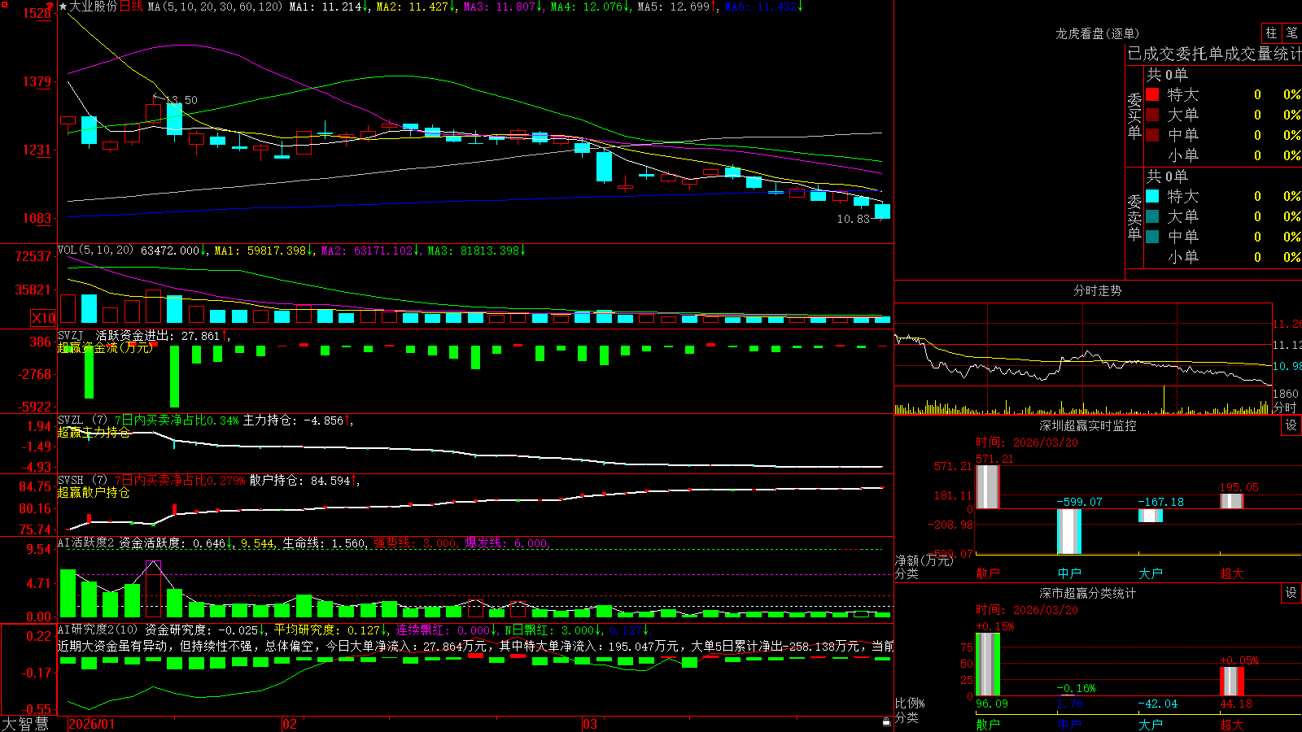Click the 超赢散户持仓 label
Viewport: 1302px width, 732px height.
tap(94, 492)
